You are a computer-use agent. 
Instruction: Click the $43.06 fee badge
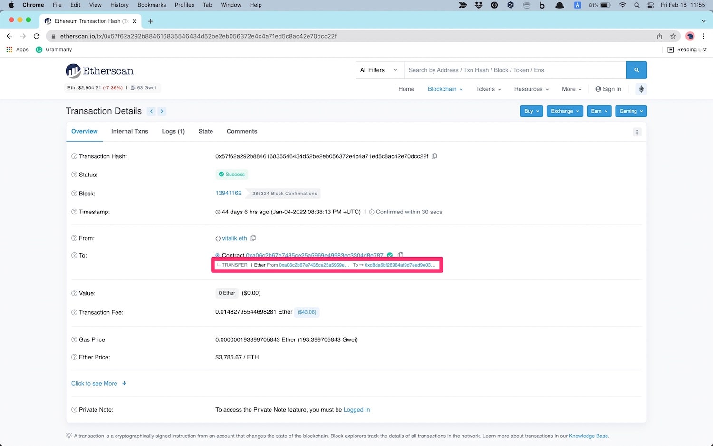[x=307, y=312]
